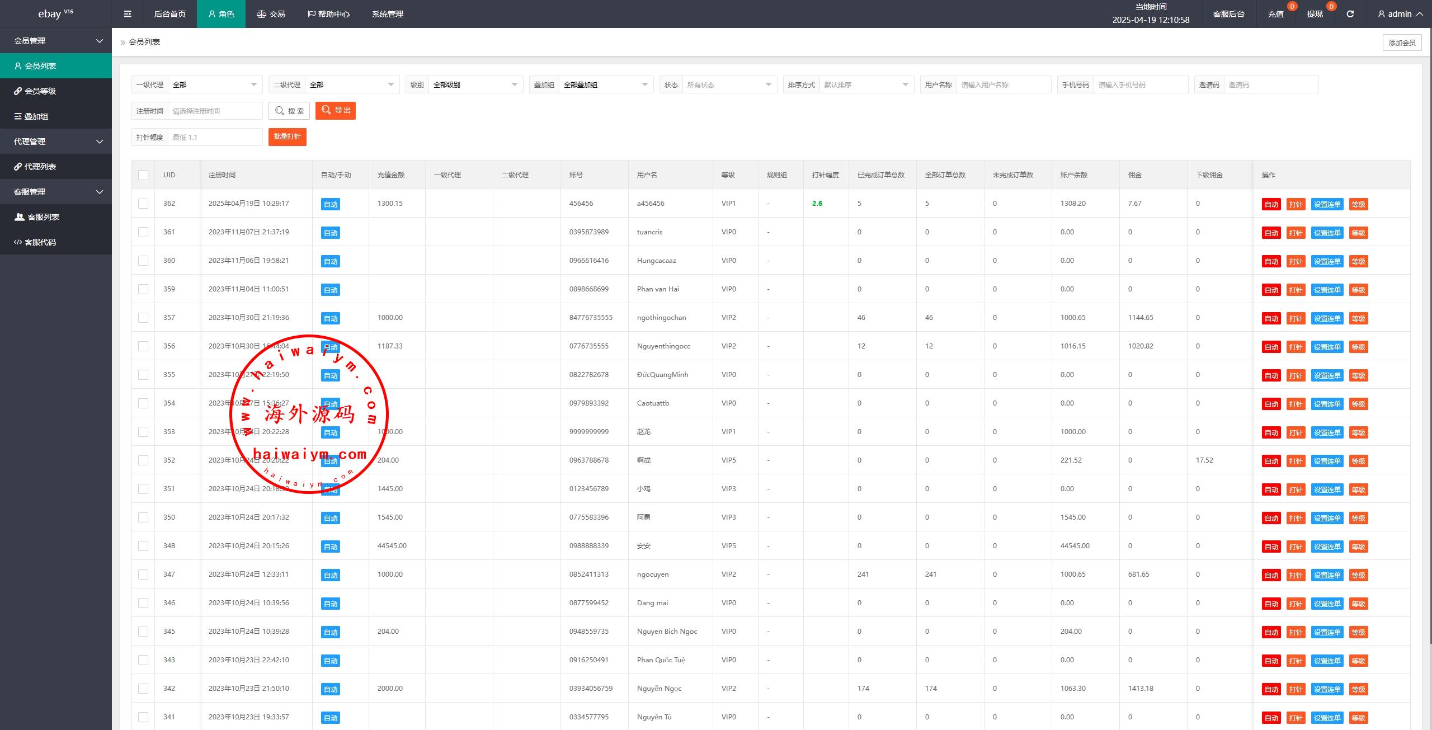1432x730 pixels.
Task: Open 客服代码 in the sidebar
Action: [40, 242]
